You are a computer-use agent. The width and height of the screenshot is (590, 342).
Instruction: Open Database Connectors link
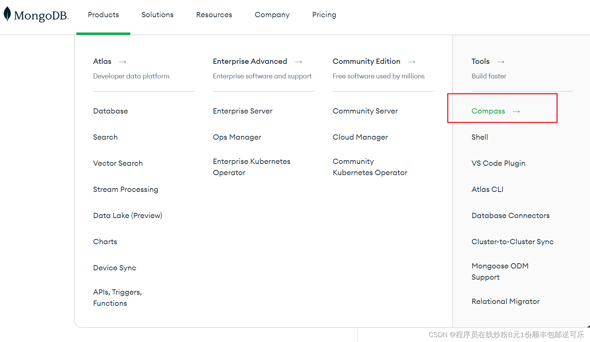[x=510, y=215]
